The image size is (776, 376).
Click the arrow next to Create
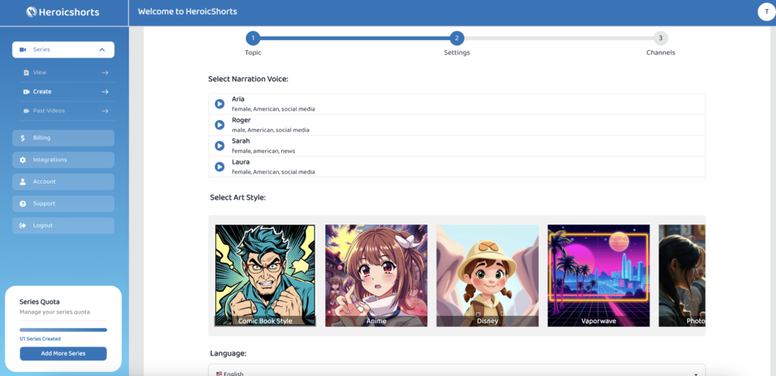[105, 92]
